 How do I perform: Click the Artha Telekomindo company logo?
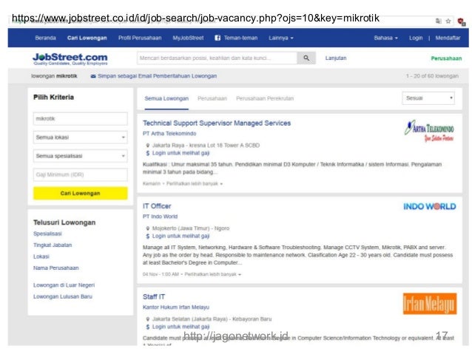[x=430, y=131]
